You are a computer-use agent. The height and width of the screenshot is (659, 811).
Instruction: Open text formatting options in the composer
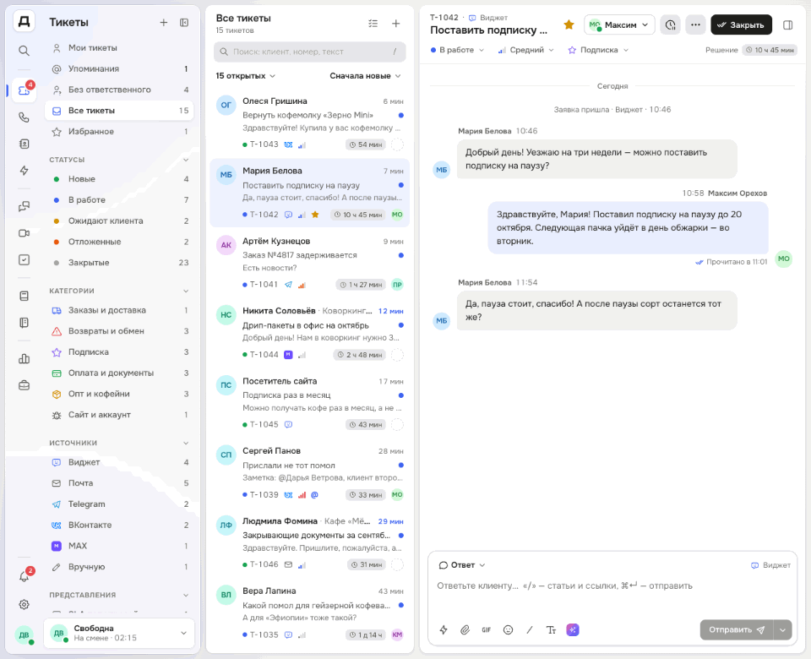click(x=551, y=629)
